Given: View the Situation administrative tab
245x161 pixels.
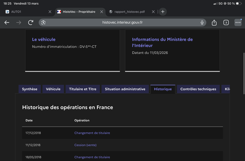Looking at the screenshot, I should (125, 89).
